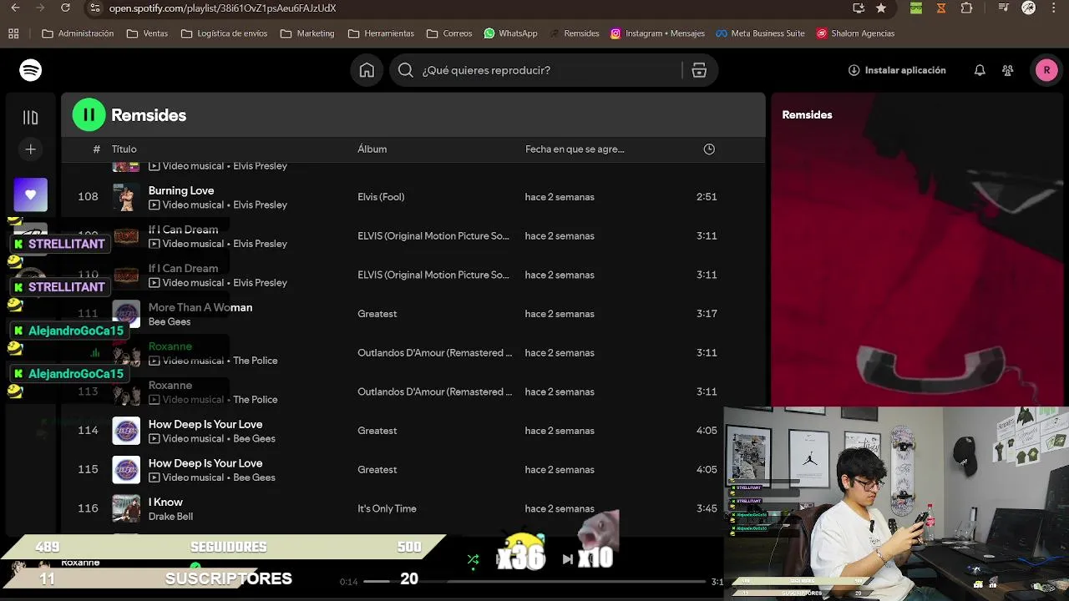
Task: Open the friend activity icon
Action: (1008, 70)
